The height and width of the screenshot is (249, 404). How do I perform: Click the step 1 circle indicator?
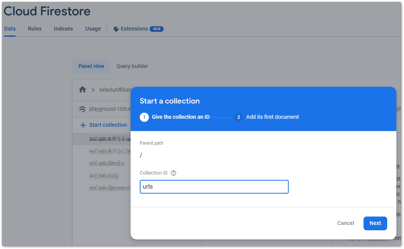tap(144, 117)
